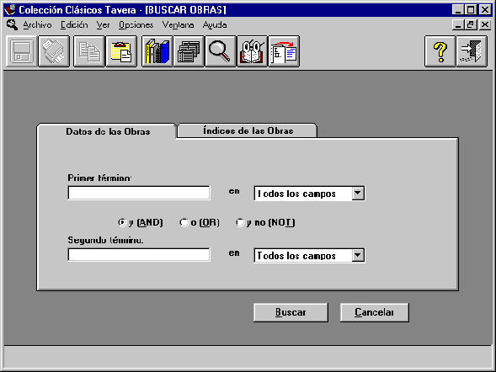
Task: Click the copy documents toolbar icon
Action: point(89,51)
